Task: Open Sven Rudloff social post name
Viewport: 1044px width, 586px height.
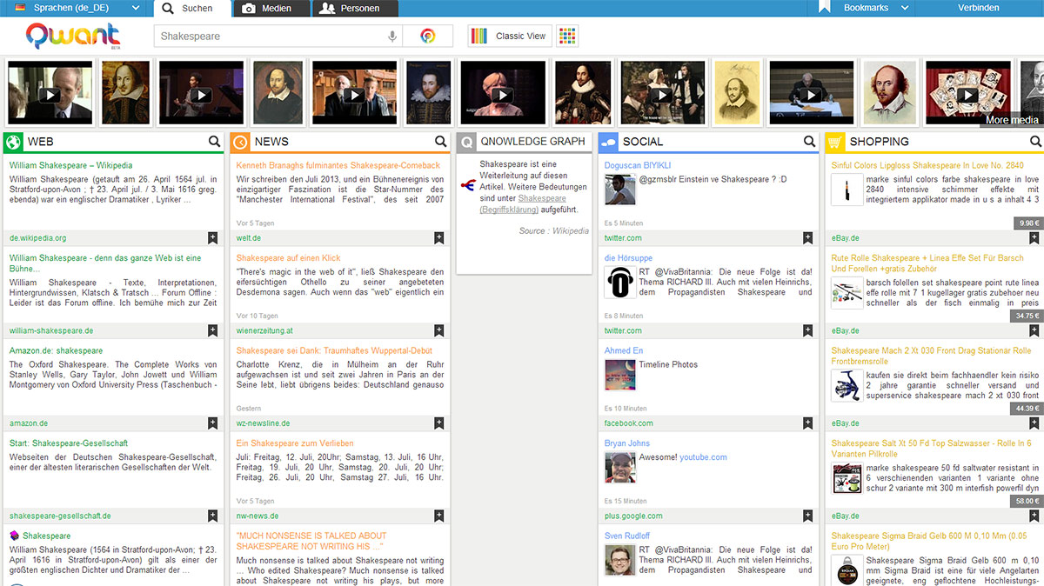Action: 627,536
